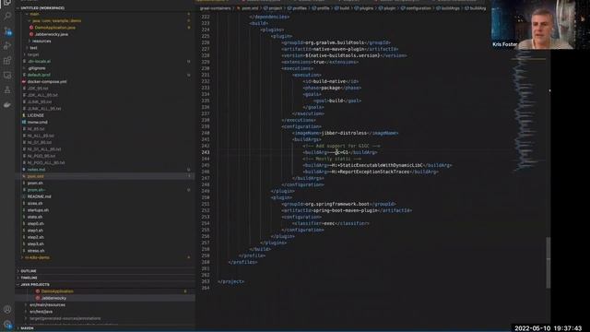590x332 pixels.
Task: Select Jabberwocky in Java Projects
Action: 53,298
